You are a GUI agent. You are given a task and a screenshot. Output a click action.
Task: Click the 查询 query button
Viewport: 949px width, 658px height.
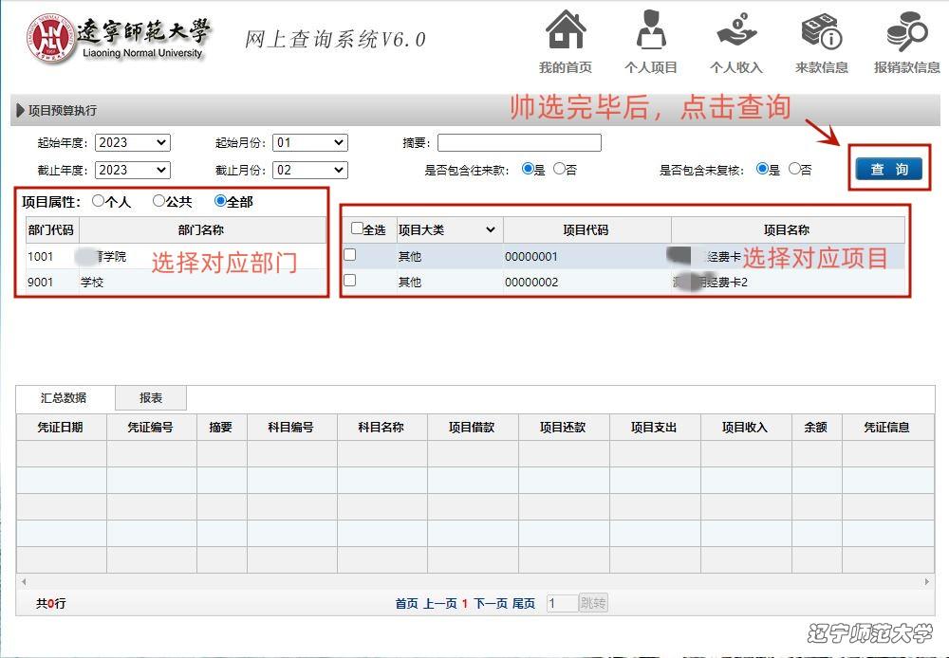(x=889, y=169)
